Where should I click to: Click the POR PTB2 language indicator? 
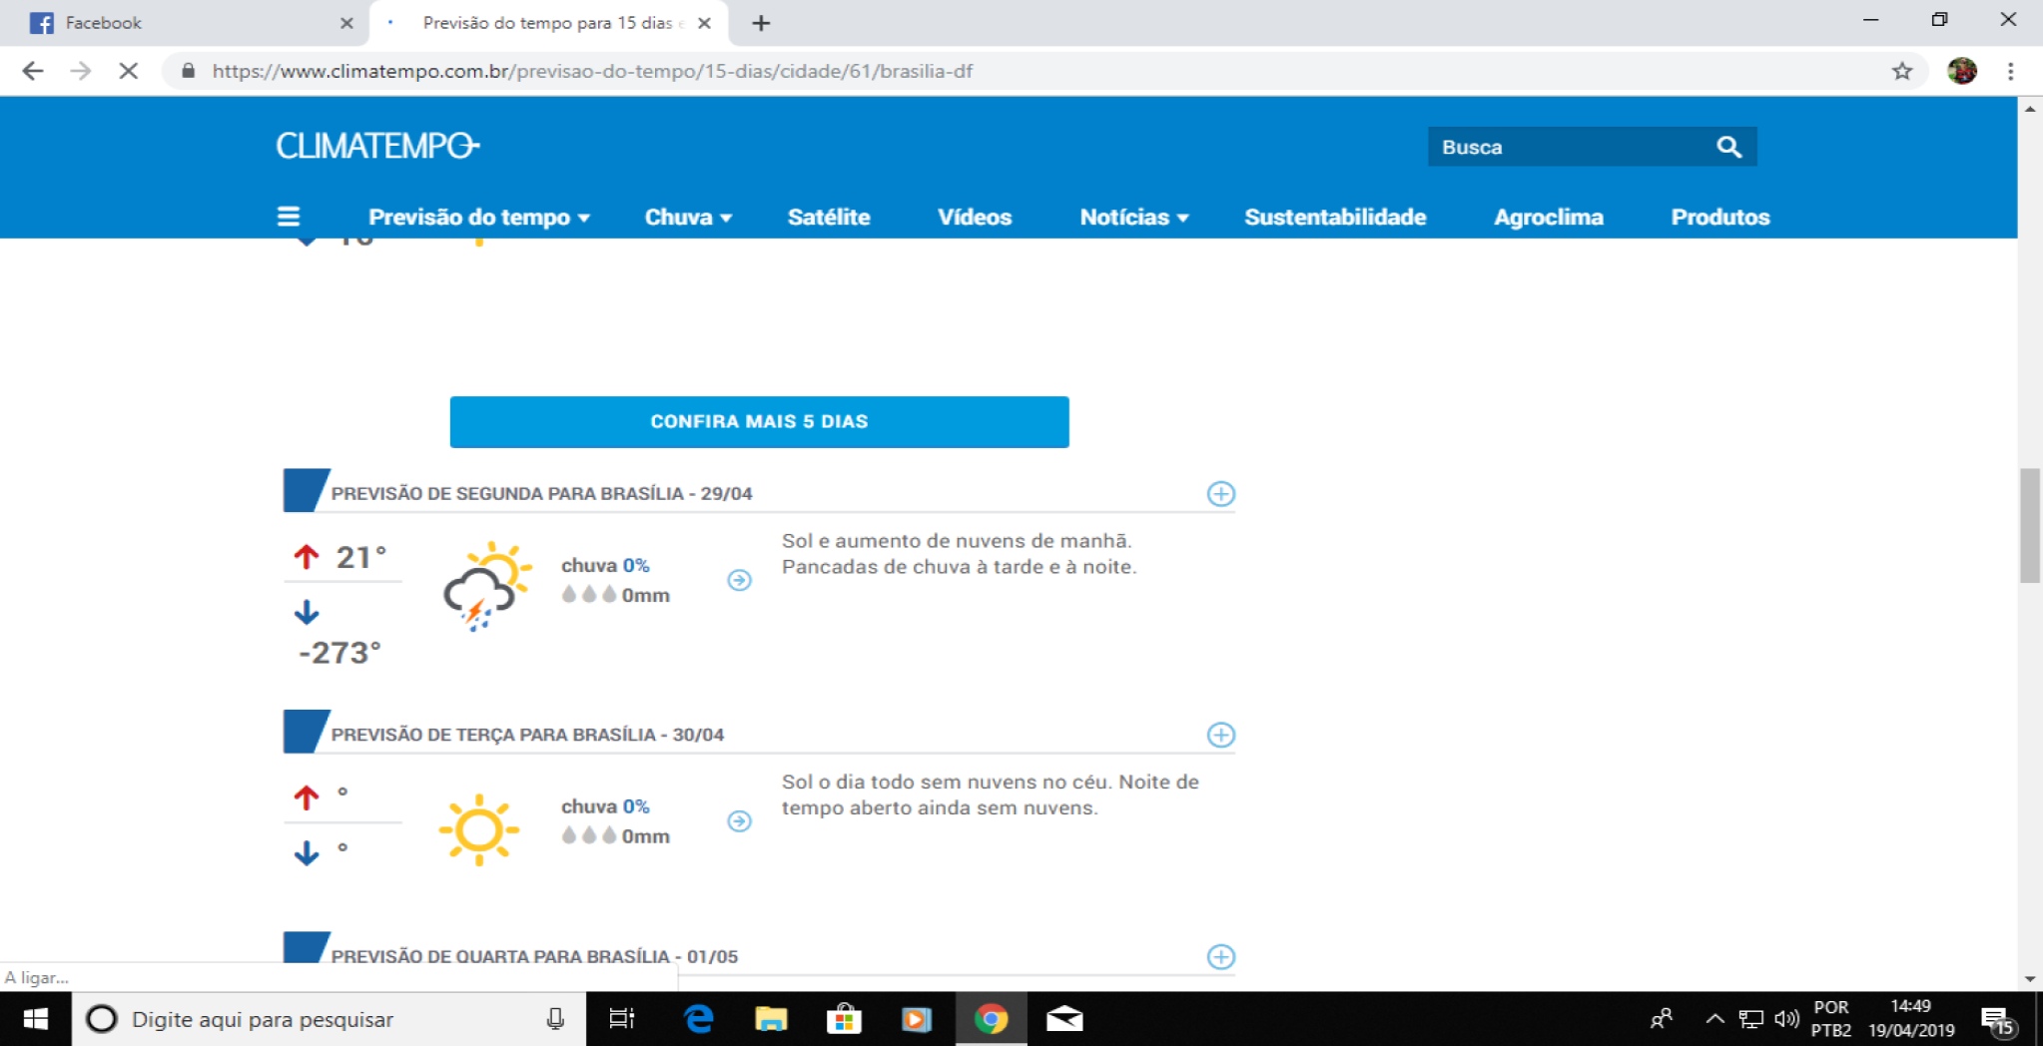[1830, 1019]
